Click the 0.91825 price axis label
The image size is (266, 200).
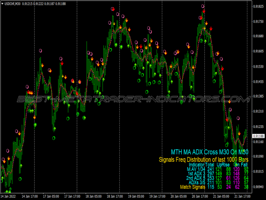258,7
